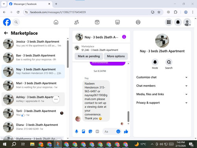The image size is (197, 148).
Task: Open the Windows Start menu
Action: coord(4,144)
